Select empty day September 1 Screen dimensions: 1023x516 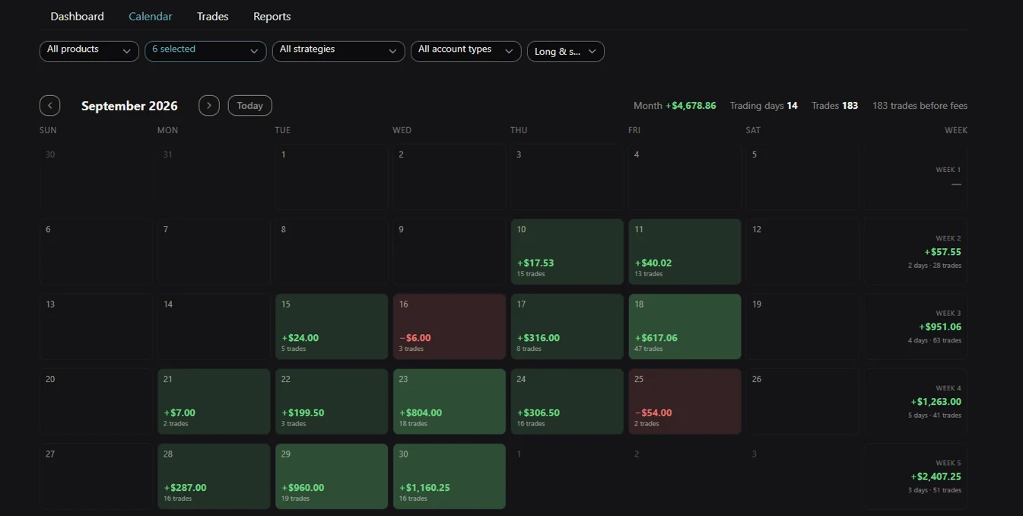tap(332, 177)
